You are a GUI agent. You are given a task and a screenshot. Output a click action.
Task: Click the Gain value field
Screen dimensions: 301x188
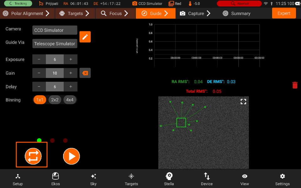click(55, 73)
